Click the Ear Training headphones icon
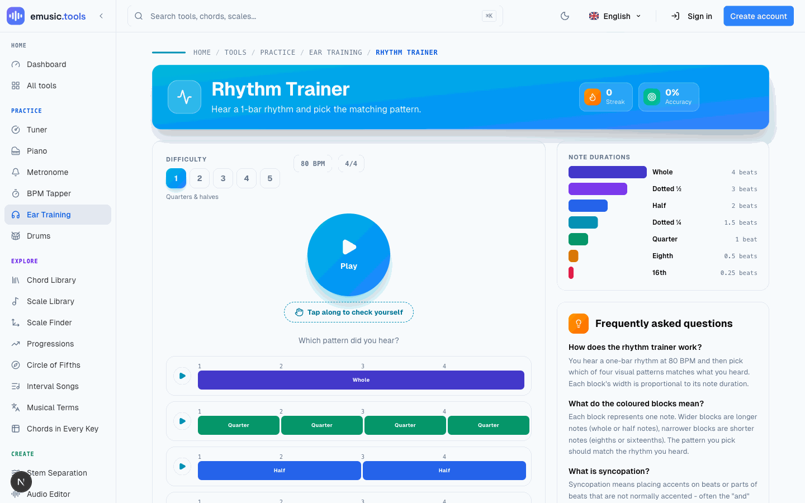This screenshot has height=503, width=805. pos(16,215)
